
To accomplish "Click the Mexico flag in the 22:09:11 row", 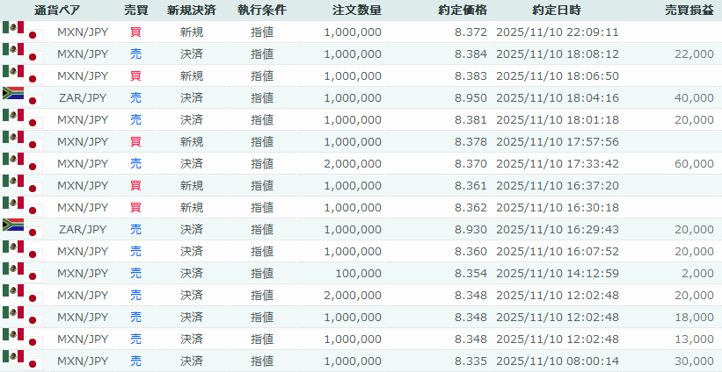I will (13, 27).
